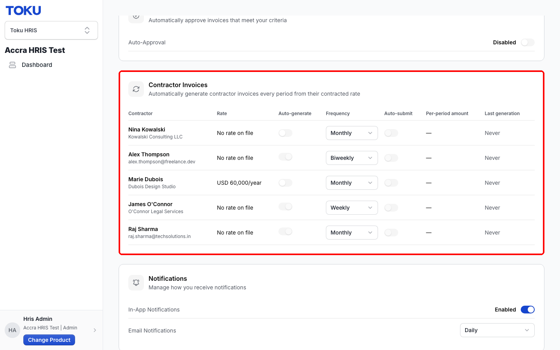
Task: Click the Change Product button
Action: pos(49,340)
